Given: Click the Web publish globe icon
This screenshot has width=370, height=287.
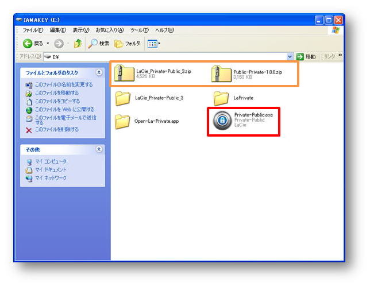Looking at the screenshot, I should click(x=29, y=110).
